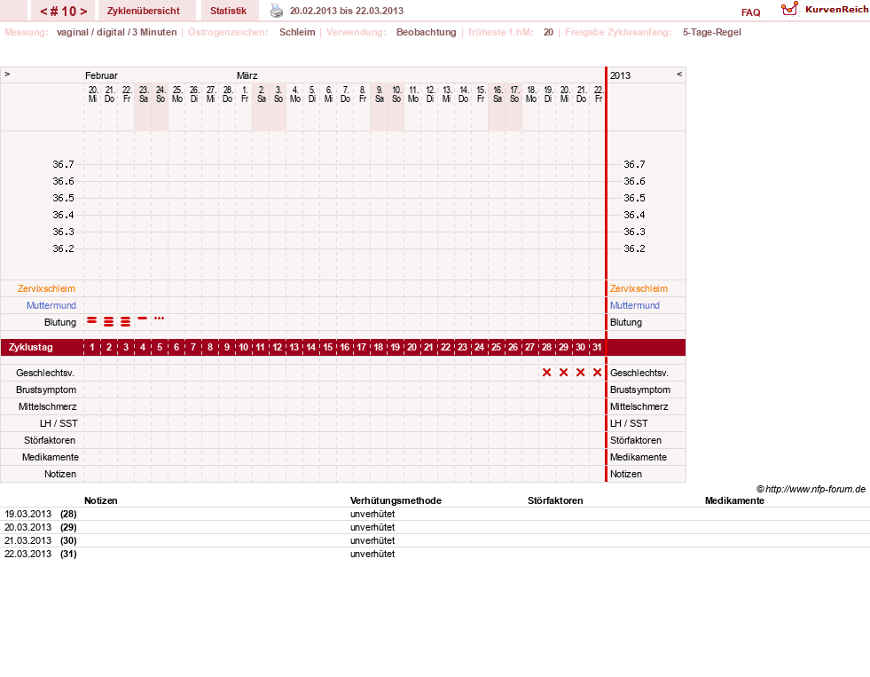Click the KurvenReich logo icon
The image size is (870, 677).
pos(789,9)
